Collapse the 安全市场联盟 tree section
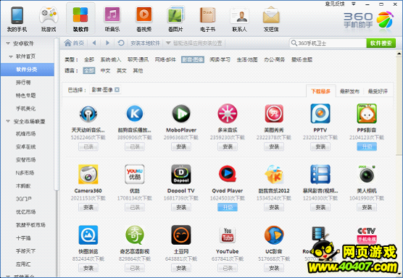 pos(8,121)
